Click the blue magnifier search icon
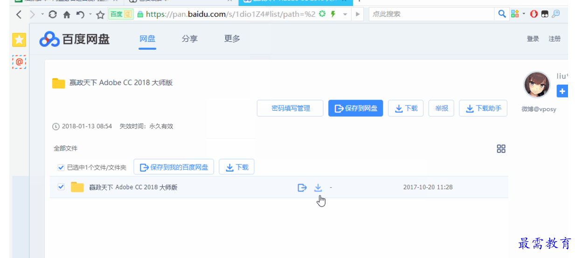 click(502, 13)
